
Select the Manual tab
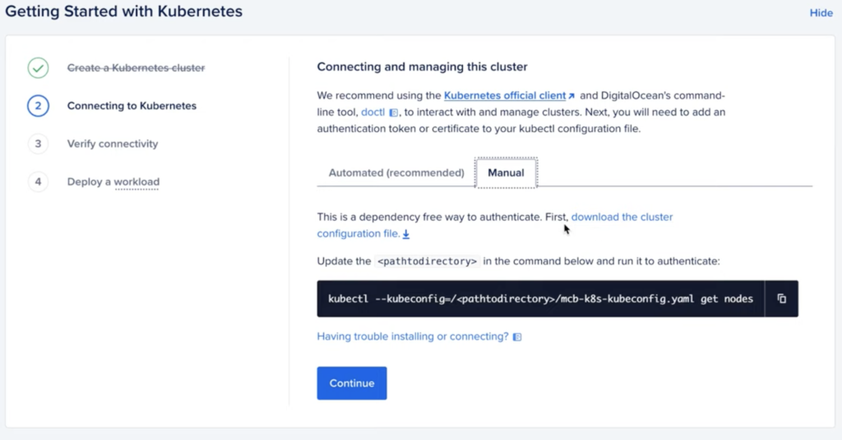click(x=506, y=172)
